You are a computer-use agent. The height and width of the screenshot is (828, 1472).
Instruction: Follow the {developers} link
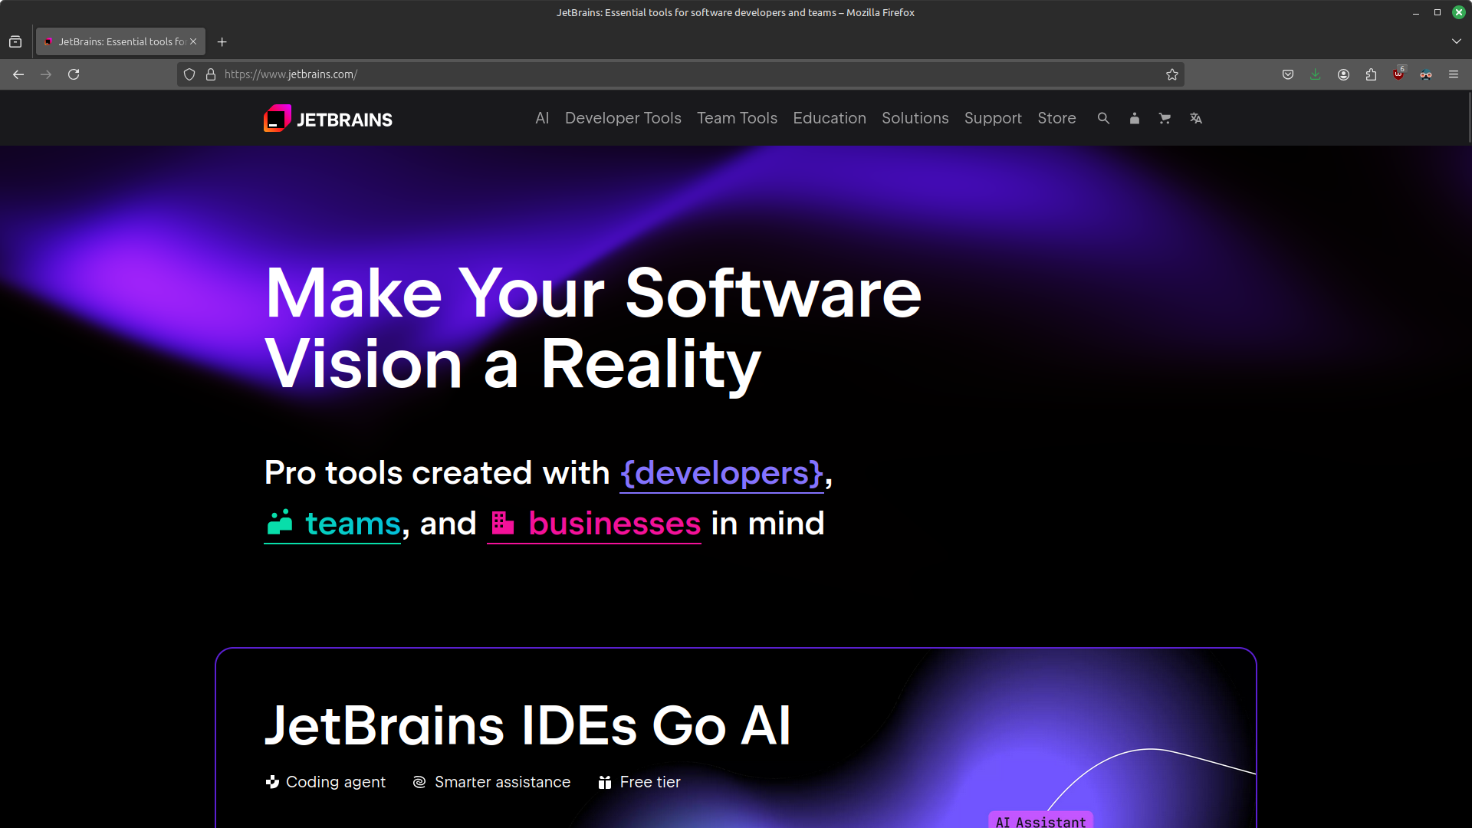tap(721, 473)
